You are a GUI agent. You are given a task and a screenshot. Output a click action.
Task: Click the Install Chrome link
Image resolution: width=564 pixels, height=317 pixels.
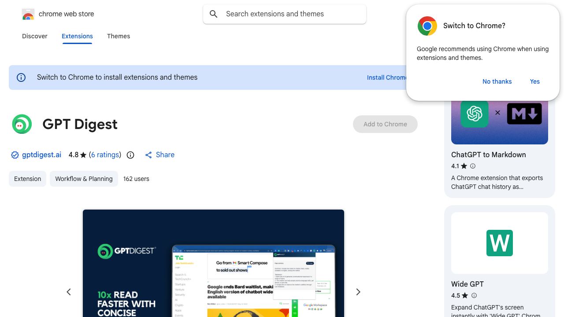(387, 77)
